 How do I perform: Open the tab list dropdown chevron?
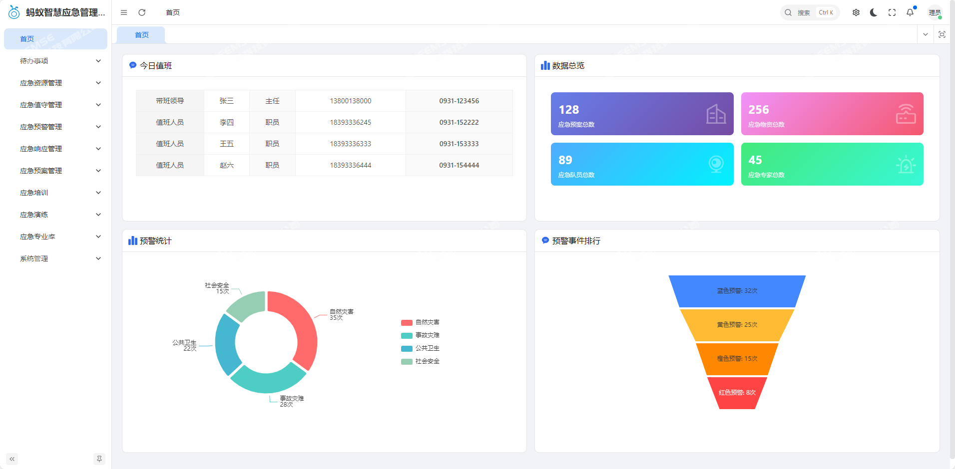(926, 34)
